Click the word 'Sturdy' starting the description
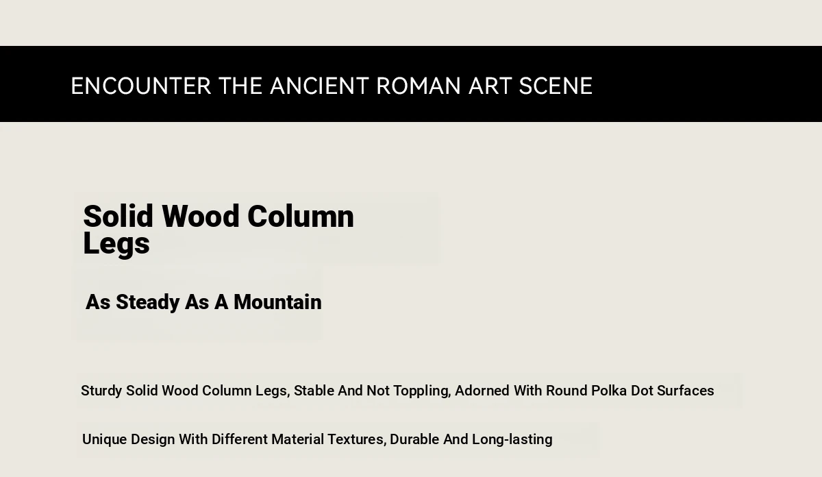The width and height of the screenshot is (822, 477). [x=101, y=391]
